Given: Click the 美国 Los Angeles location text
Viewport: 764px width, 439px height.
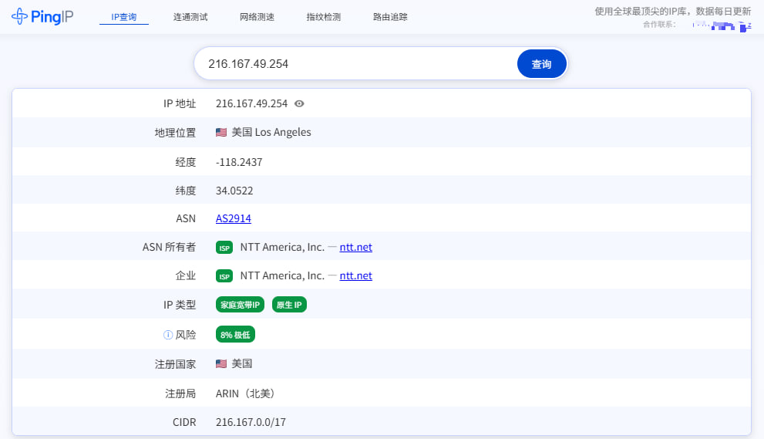Looking at the screenshot, I should tap(271, 132).
